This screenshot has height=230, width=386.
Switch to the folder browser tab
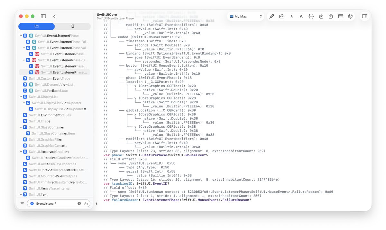tap(36, 26)
